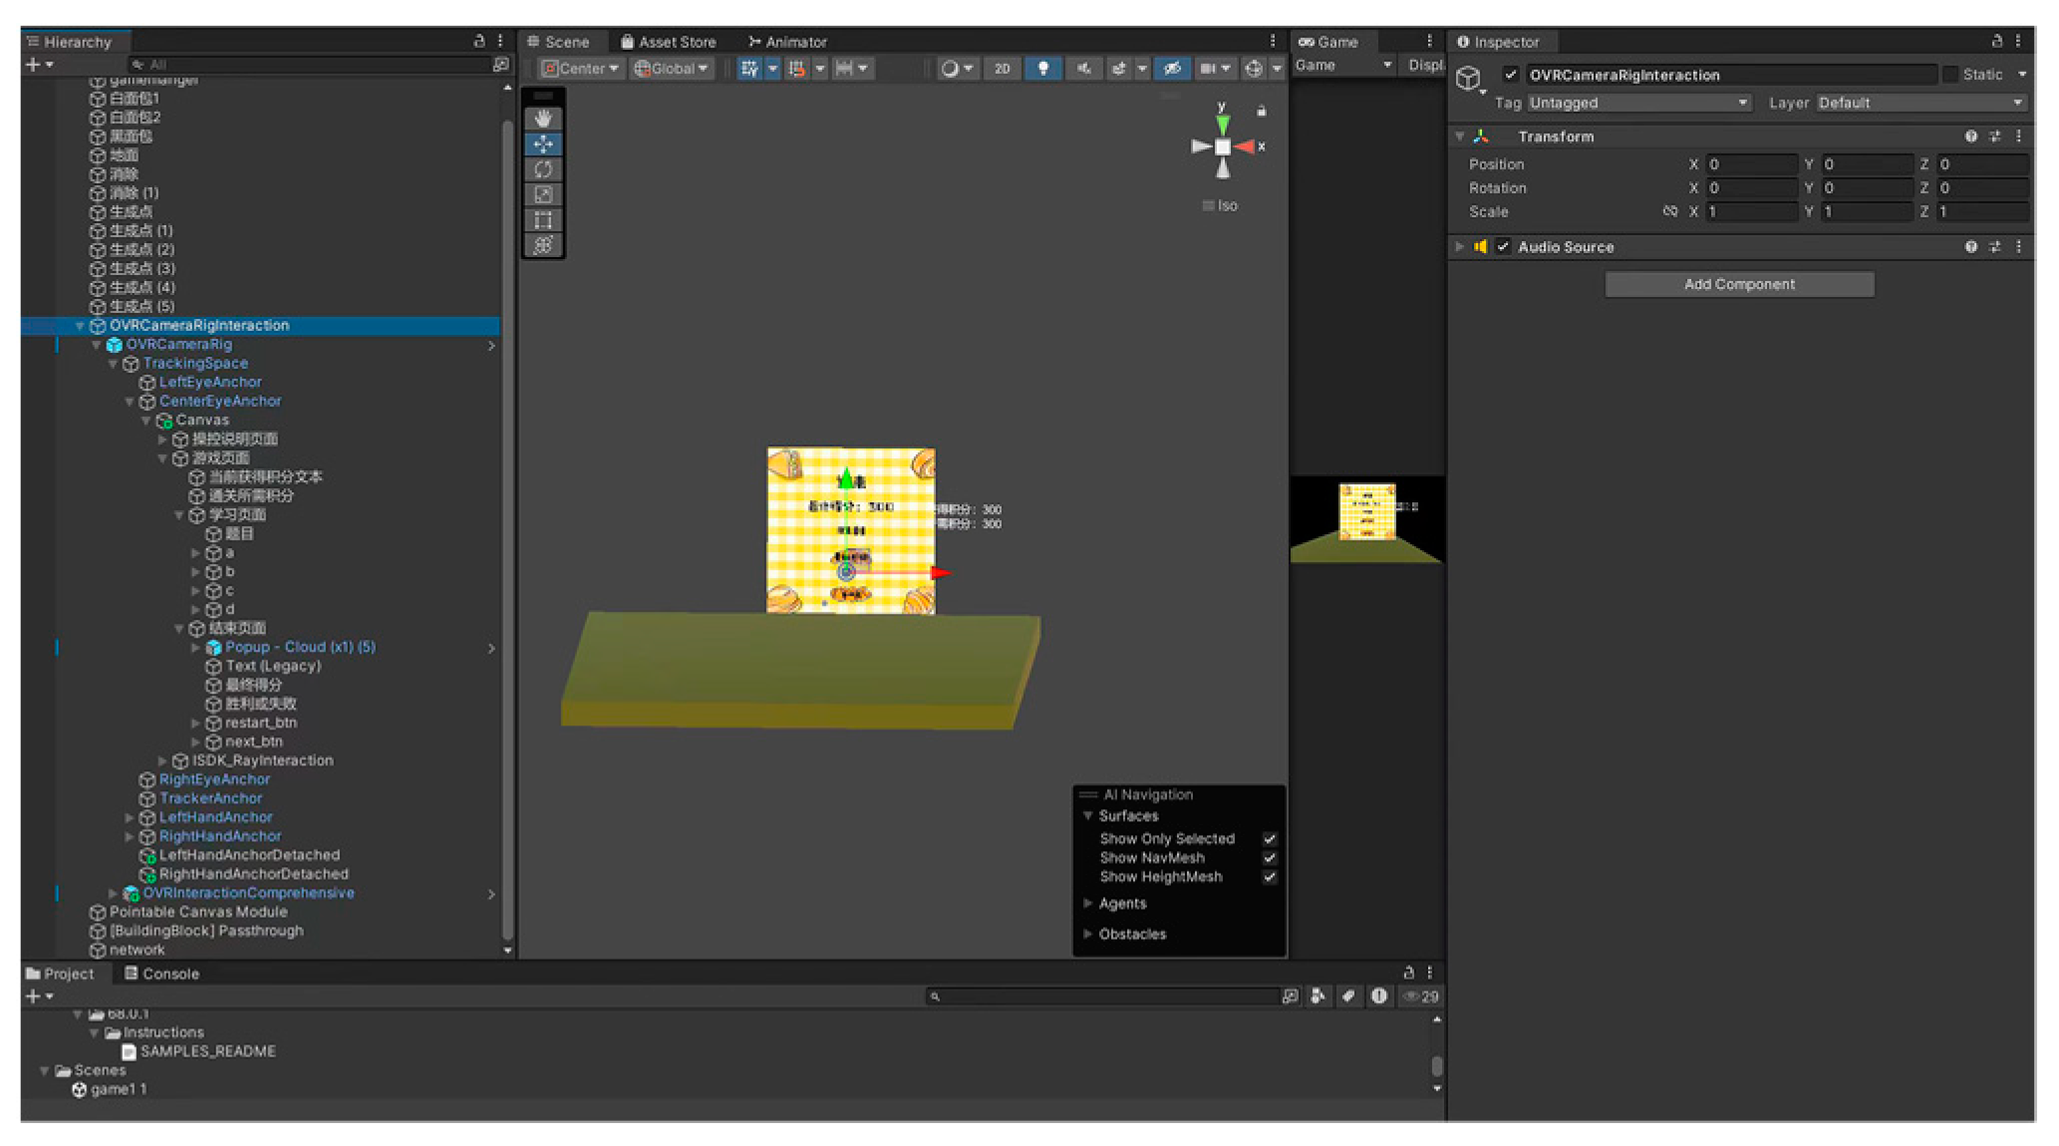The width and height of the screenshot is (2059, 1146).
Task: Toggle the Audio Source component checkbox
Action: tap(1503, 247)
